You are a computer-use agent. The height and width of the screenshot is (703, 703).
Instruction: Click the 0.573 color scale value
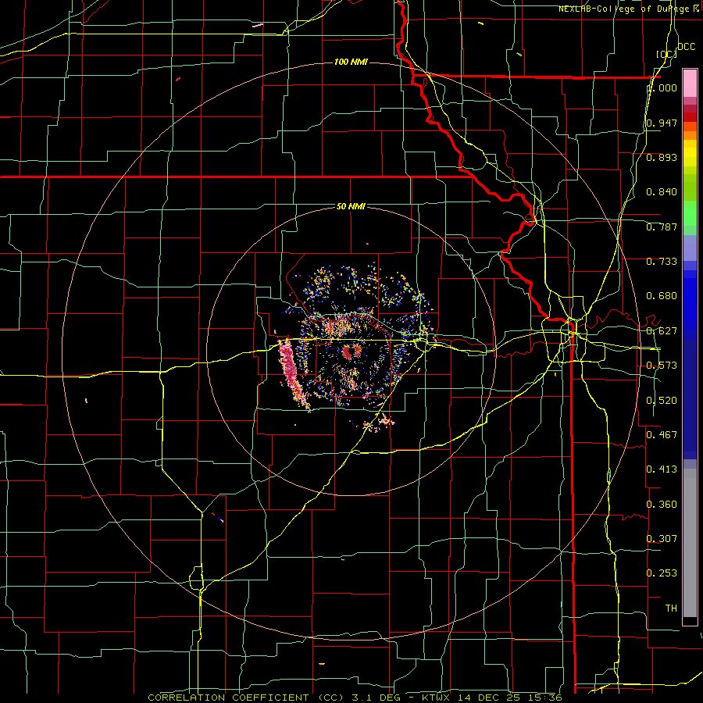coord(662,366)
